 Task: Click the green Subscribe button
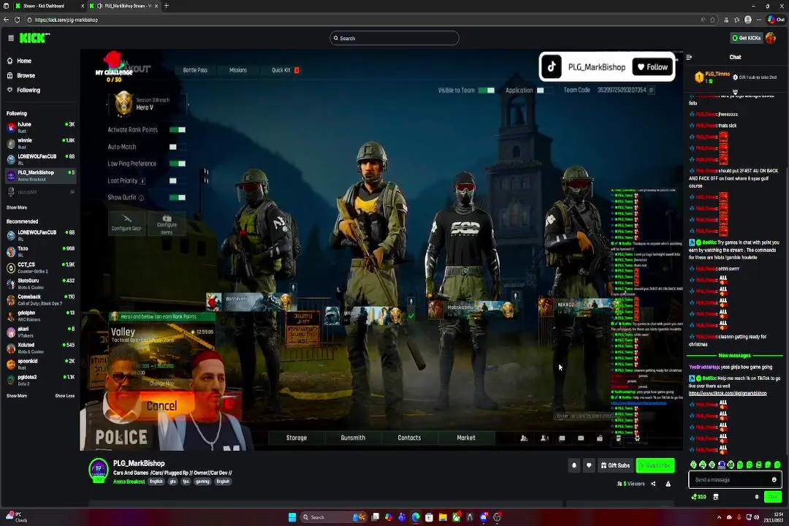(655, 465)
